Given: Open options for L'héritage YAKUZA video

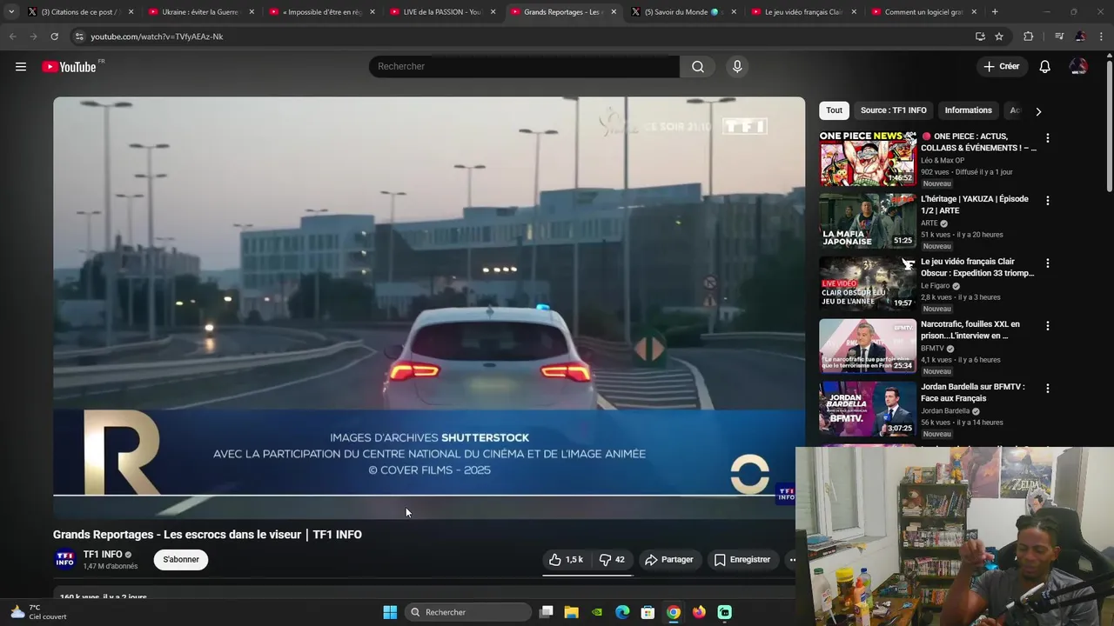Looking at the screenshot, I should pos(1047,201).
